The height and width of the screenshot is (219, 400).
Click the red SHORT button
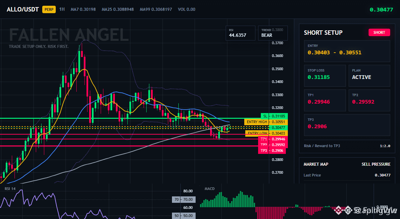tap(379, 32)
